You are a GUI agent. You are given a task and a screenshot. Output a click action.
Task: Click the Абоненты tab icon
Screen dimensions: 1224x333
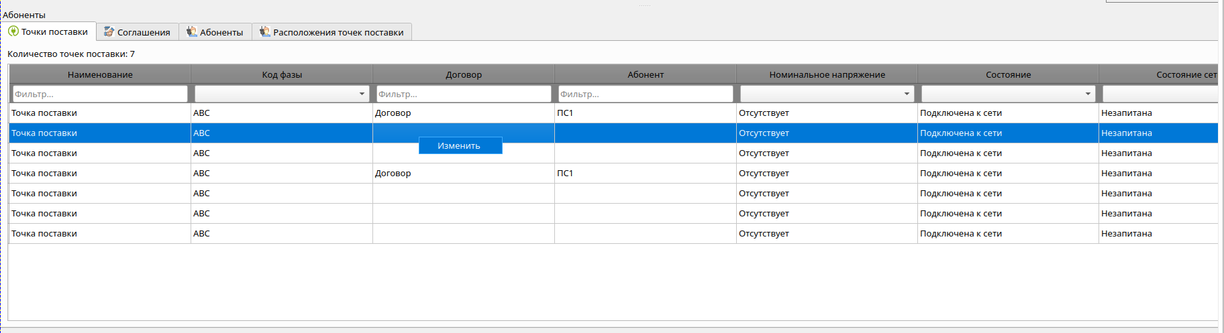pyautogui.click(x=192, y=32)
